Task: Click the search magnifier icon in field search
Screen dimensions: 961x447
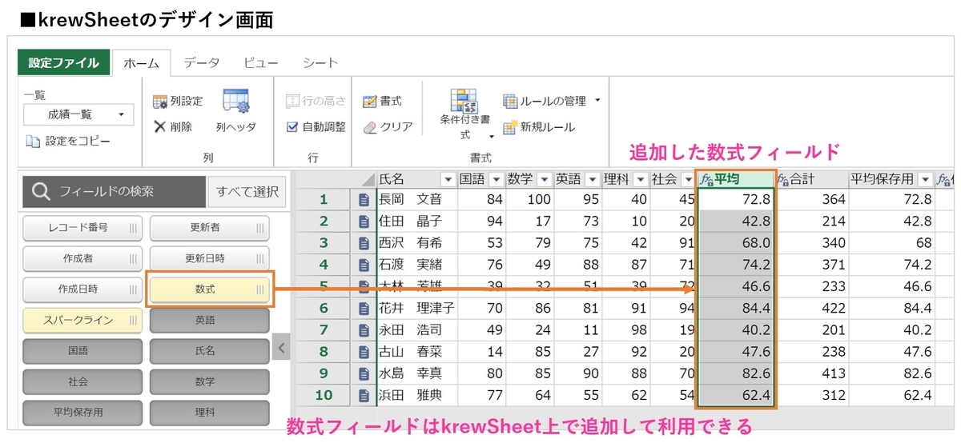Action: [x=42, y=192]
